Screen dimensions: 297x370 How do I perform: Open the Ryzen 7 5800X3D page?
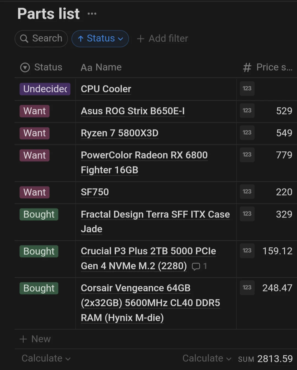tap(119, 133)
